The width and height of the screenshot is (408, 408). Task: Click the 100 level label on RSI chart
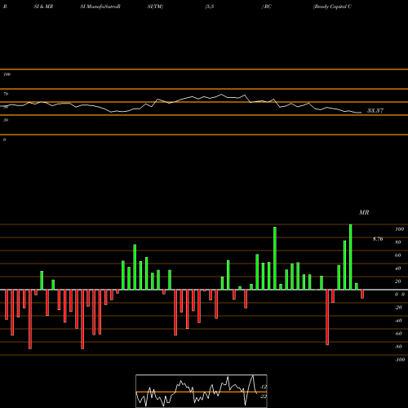point(7,74)
